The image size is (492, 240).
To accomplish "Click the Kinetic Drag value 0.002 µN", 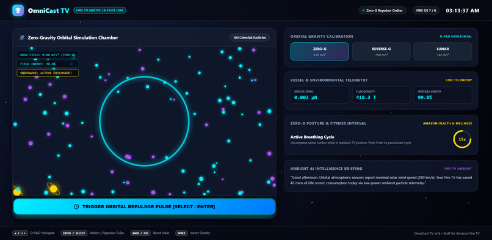I will click(x=306, y=98).
